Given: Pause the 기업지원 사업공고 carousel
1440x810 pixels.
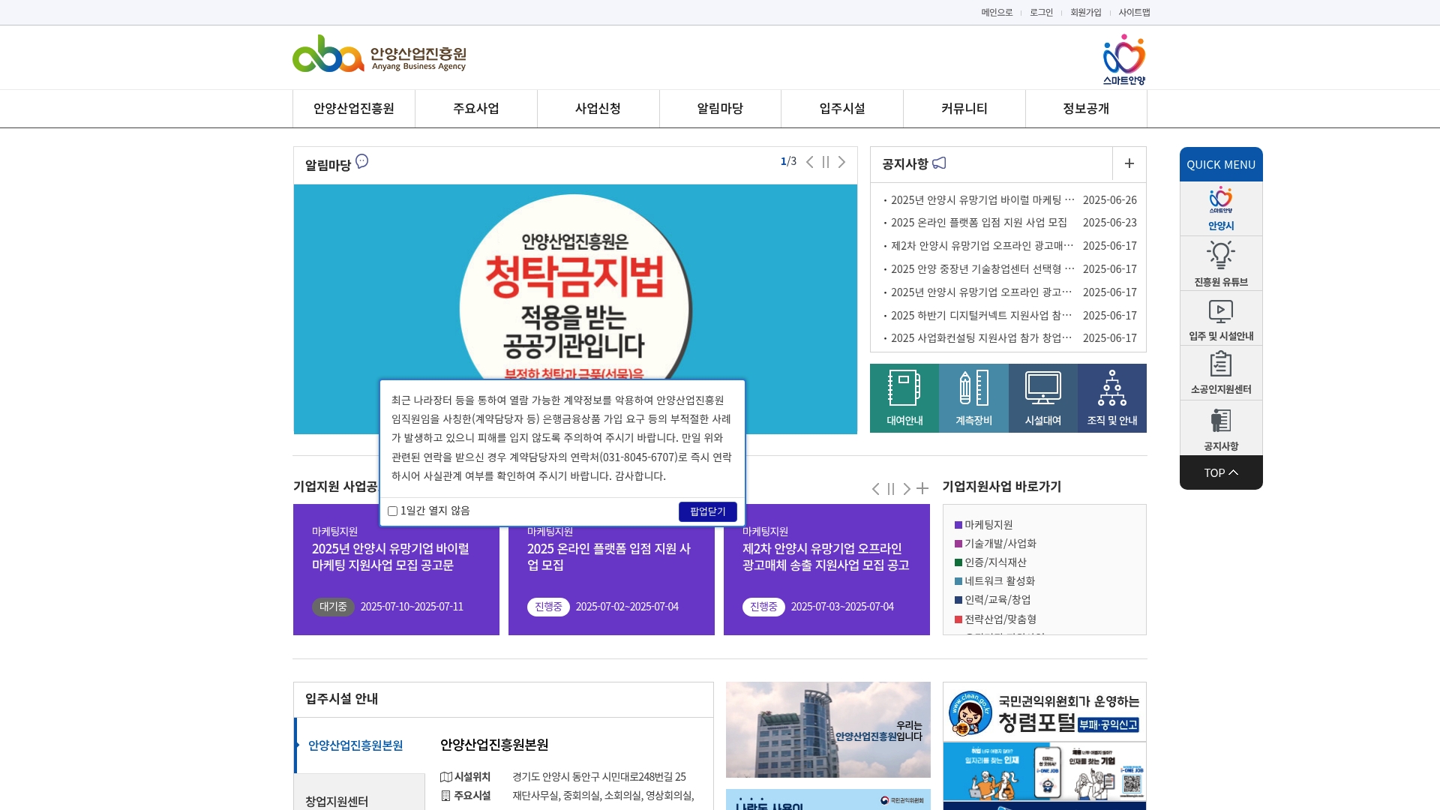Looking at the screenshot, I should [x=891, y=489].
